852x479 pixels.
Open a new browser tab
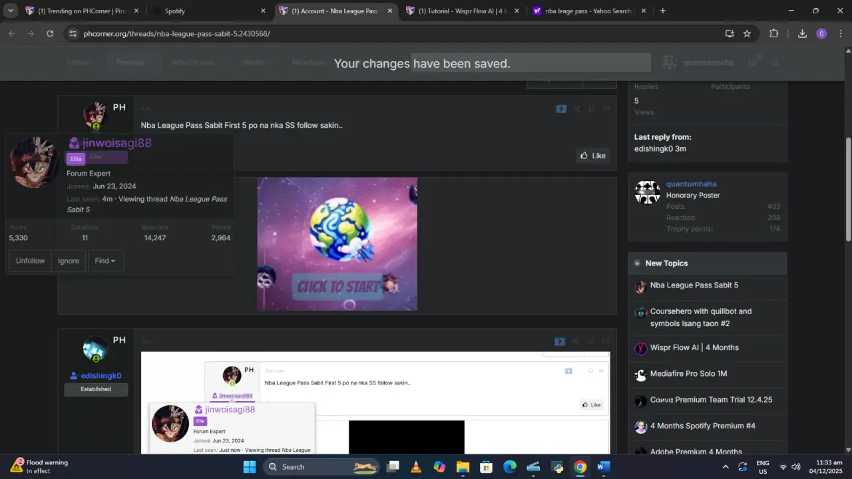click(x=662, y=11)
